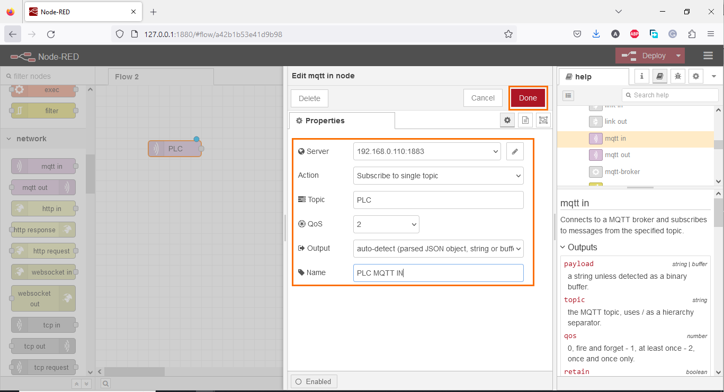Select the mqtt out node in the palette

tap(42, 187)
